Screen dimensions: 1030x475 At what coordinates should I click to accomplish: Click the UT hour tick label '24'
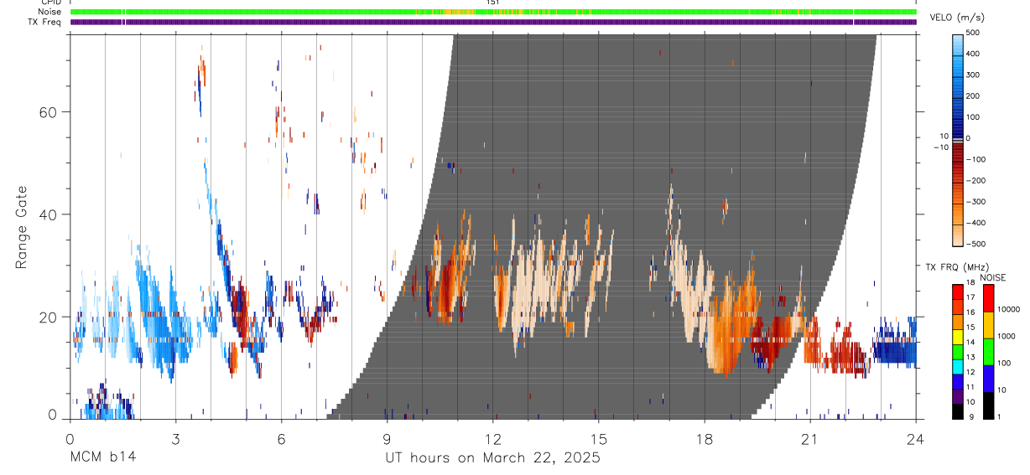(x=915, y=438)
